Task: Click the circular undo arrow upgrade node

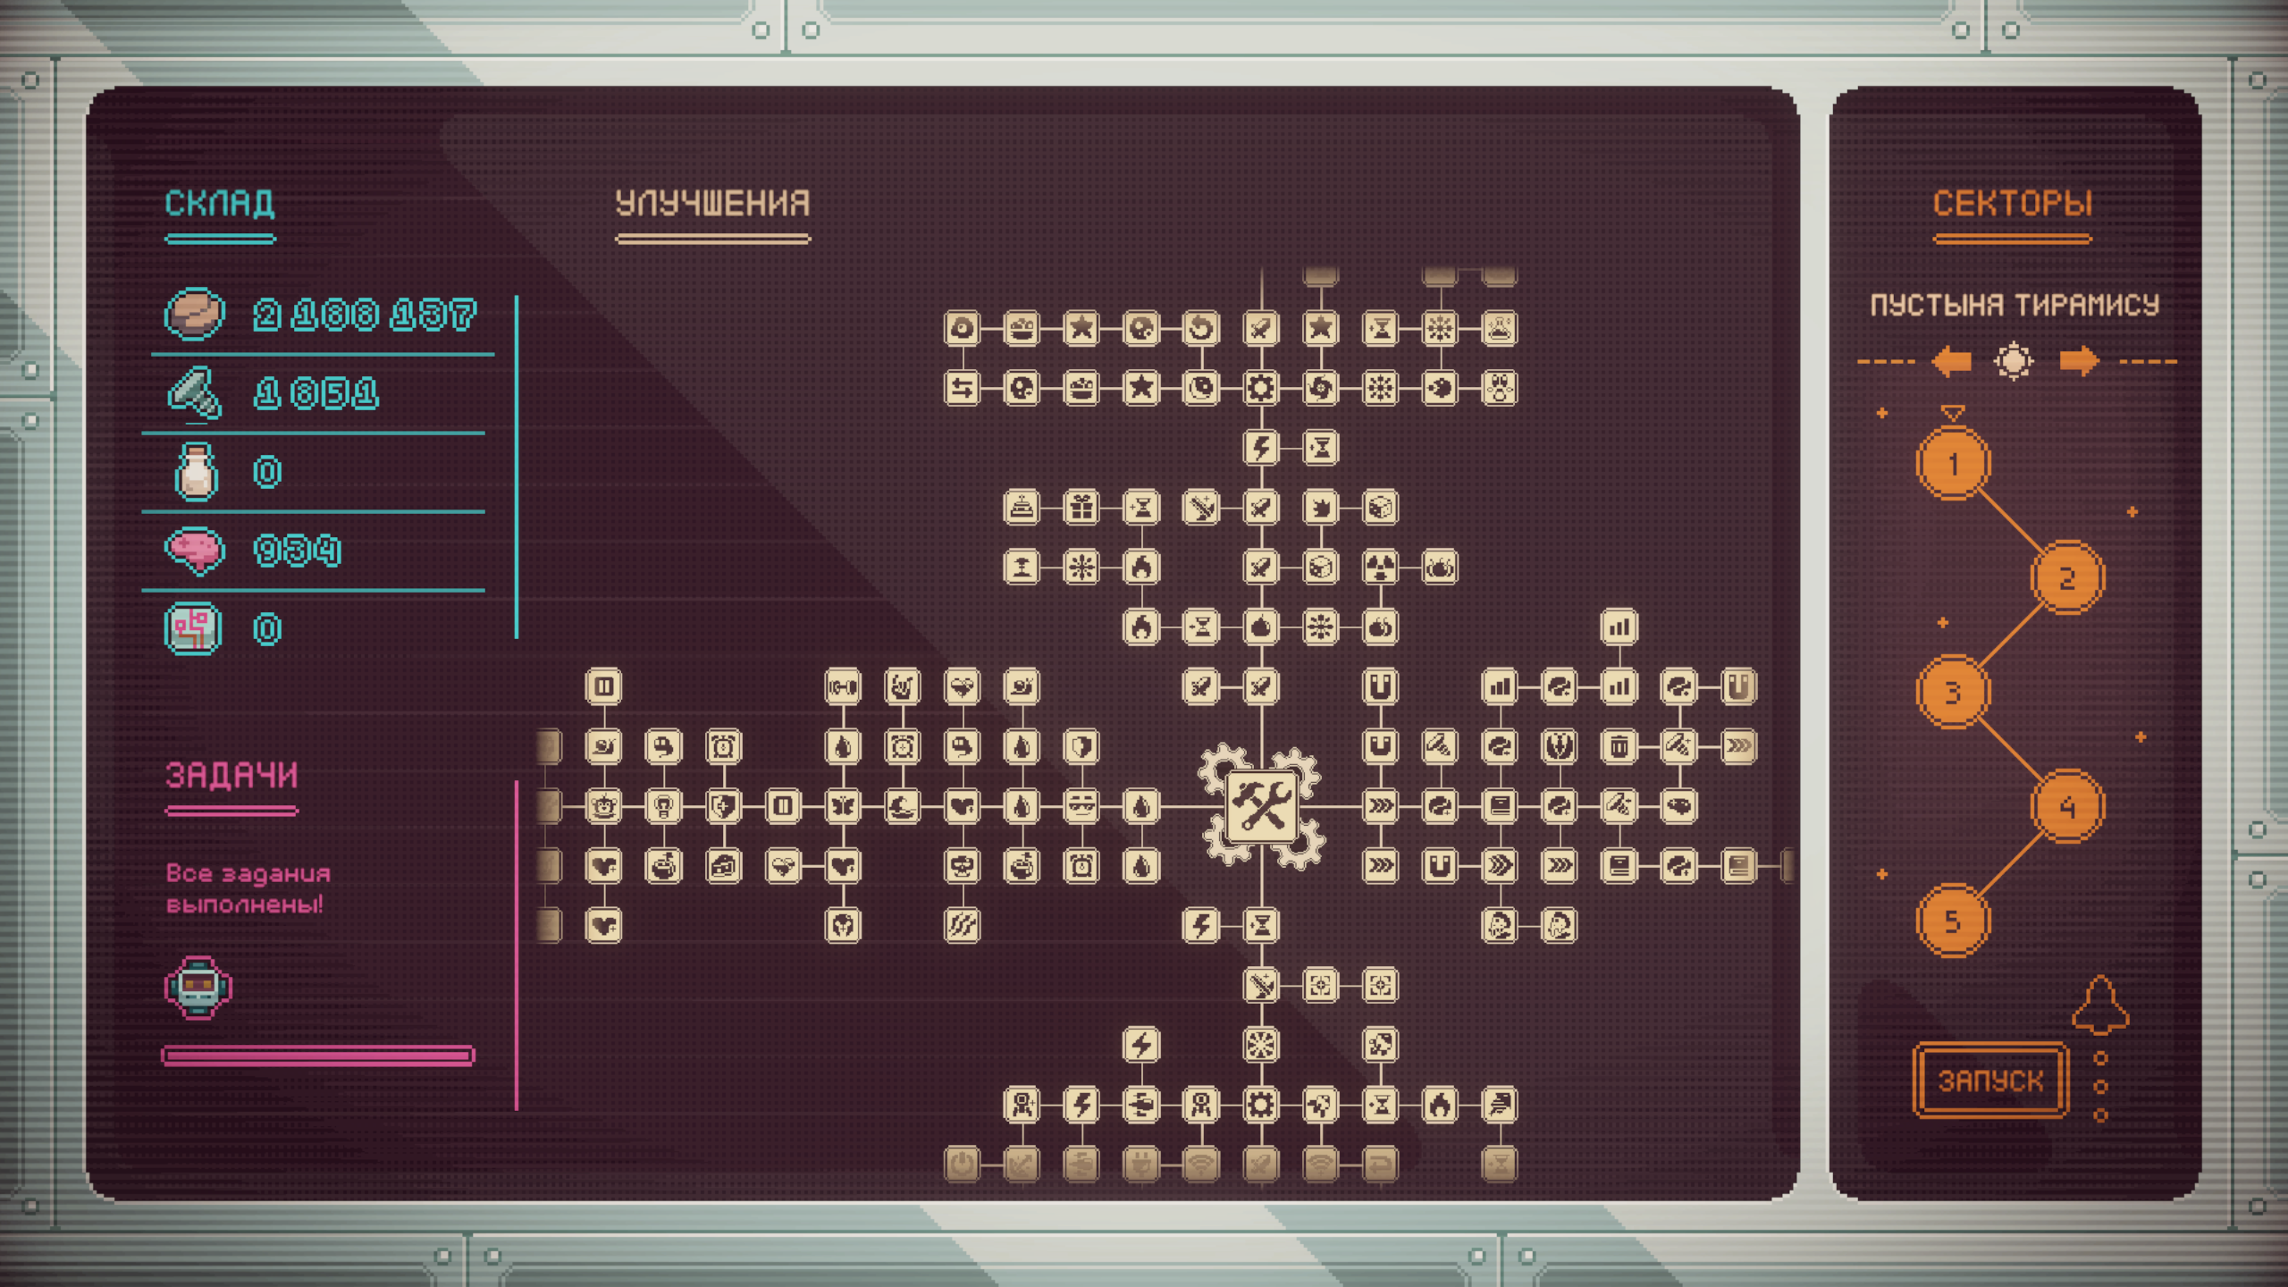Action: [1200, 328]
